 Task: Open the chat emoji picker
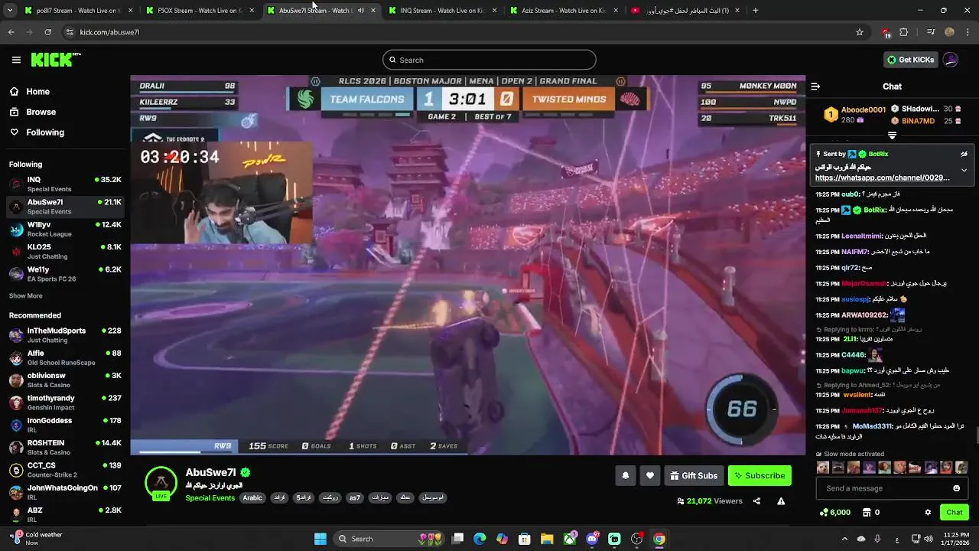point(956,488)
